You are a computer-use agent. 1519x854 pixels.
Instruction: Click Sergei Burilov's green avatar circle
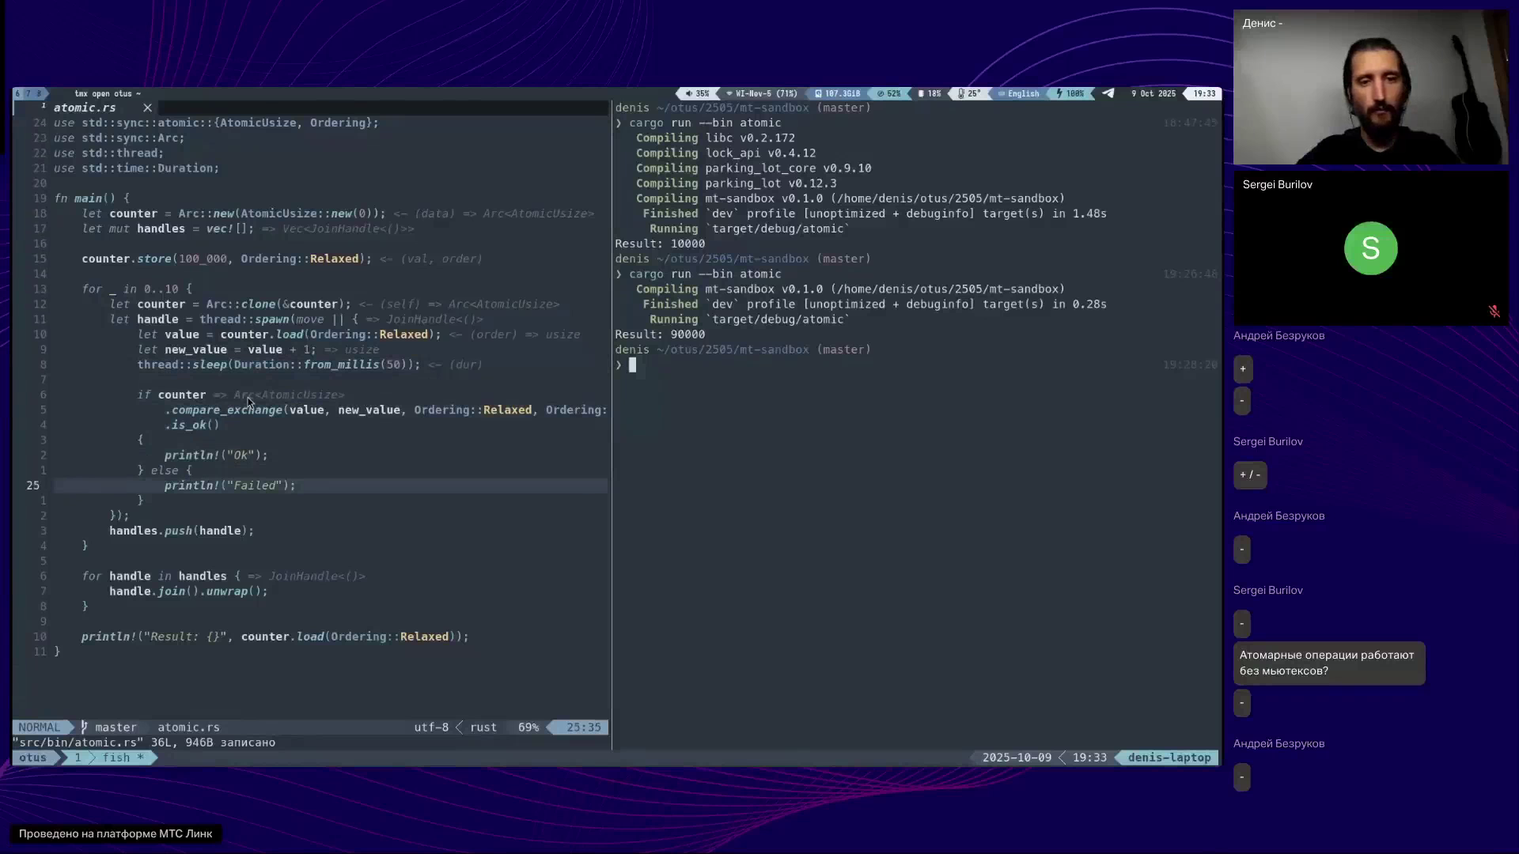[1370, 248]
